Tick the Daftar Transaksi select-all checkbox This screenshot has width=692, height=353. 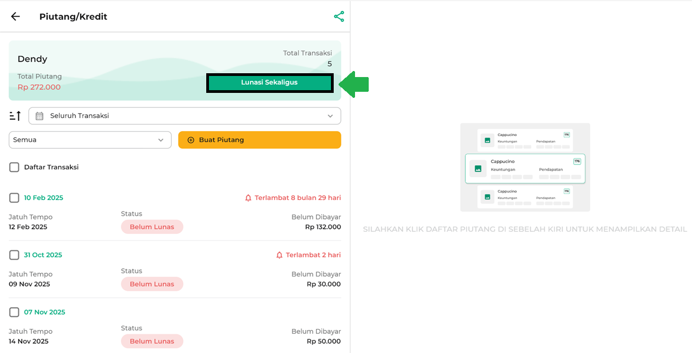(x=14, y=167)
